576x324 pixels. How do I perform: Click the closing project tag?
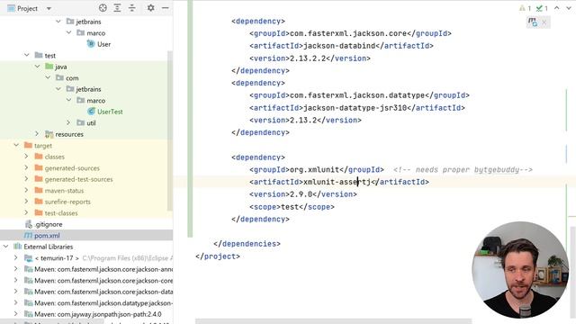[218, 256]
